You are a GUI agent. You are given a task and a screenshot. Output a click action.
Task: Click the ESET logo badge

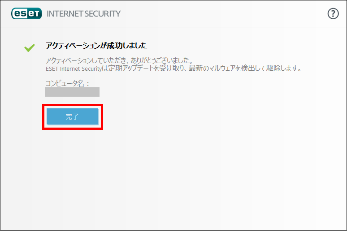26,13
